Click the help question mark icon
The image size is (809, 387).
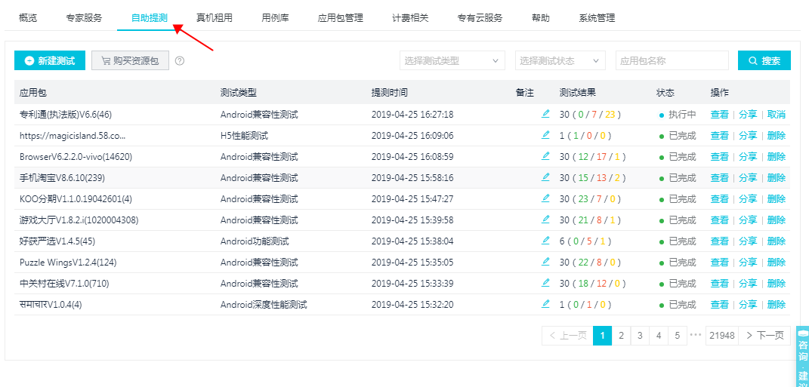click(180, 61)
